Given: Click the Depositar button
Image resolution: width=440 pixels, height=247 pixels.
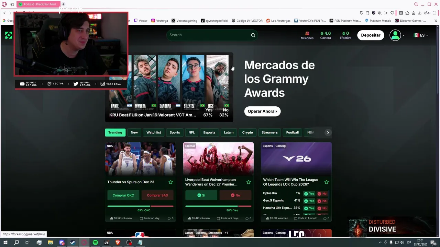Looking at the screenshot, I should pyautogui.click(x=371, y=35).
